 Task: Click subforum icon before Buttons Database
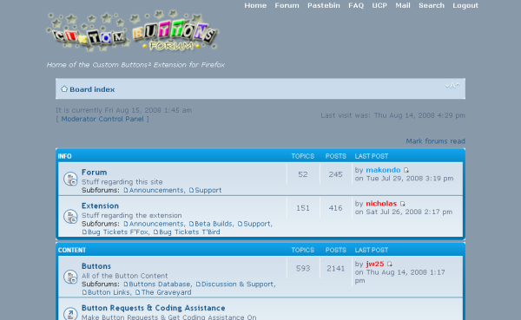click(126, 284)
